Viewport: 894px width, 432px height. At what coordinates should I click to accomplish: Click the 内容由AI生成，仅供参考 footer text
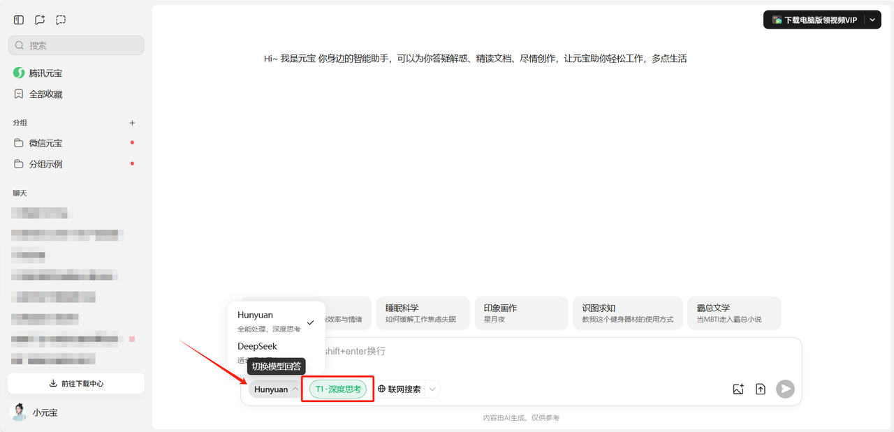521,418
